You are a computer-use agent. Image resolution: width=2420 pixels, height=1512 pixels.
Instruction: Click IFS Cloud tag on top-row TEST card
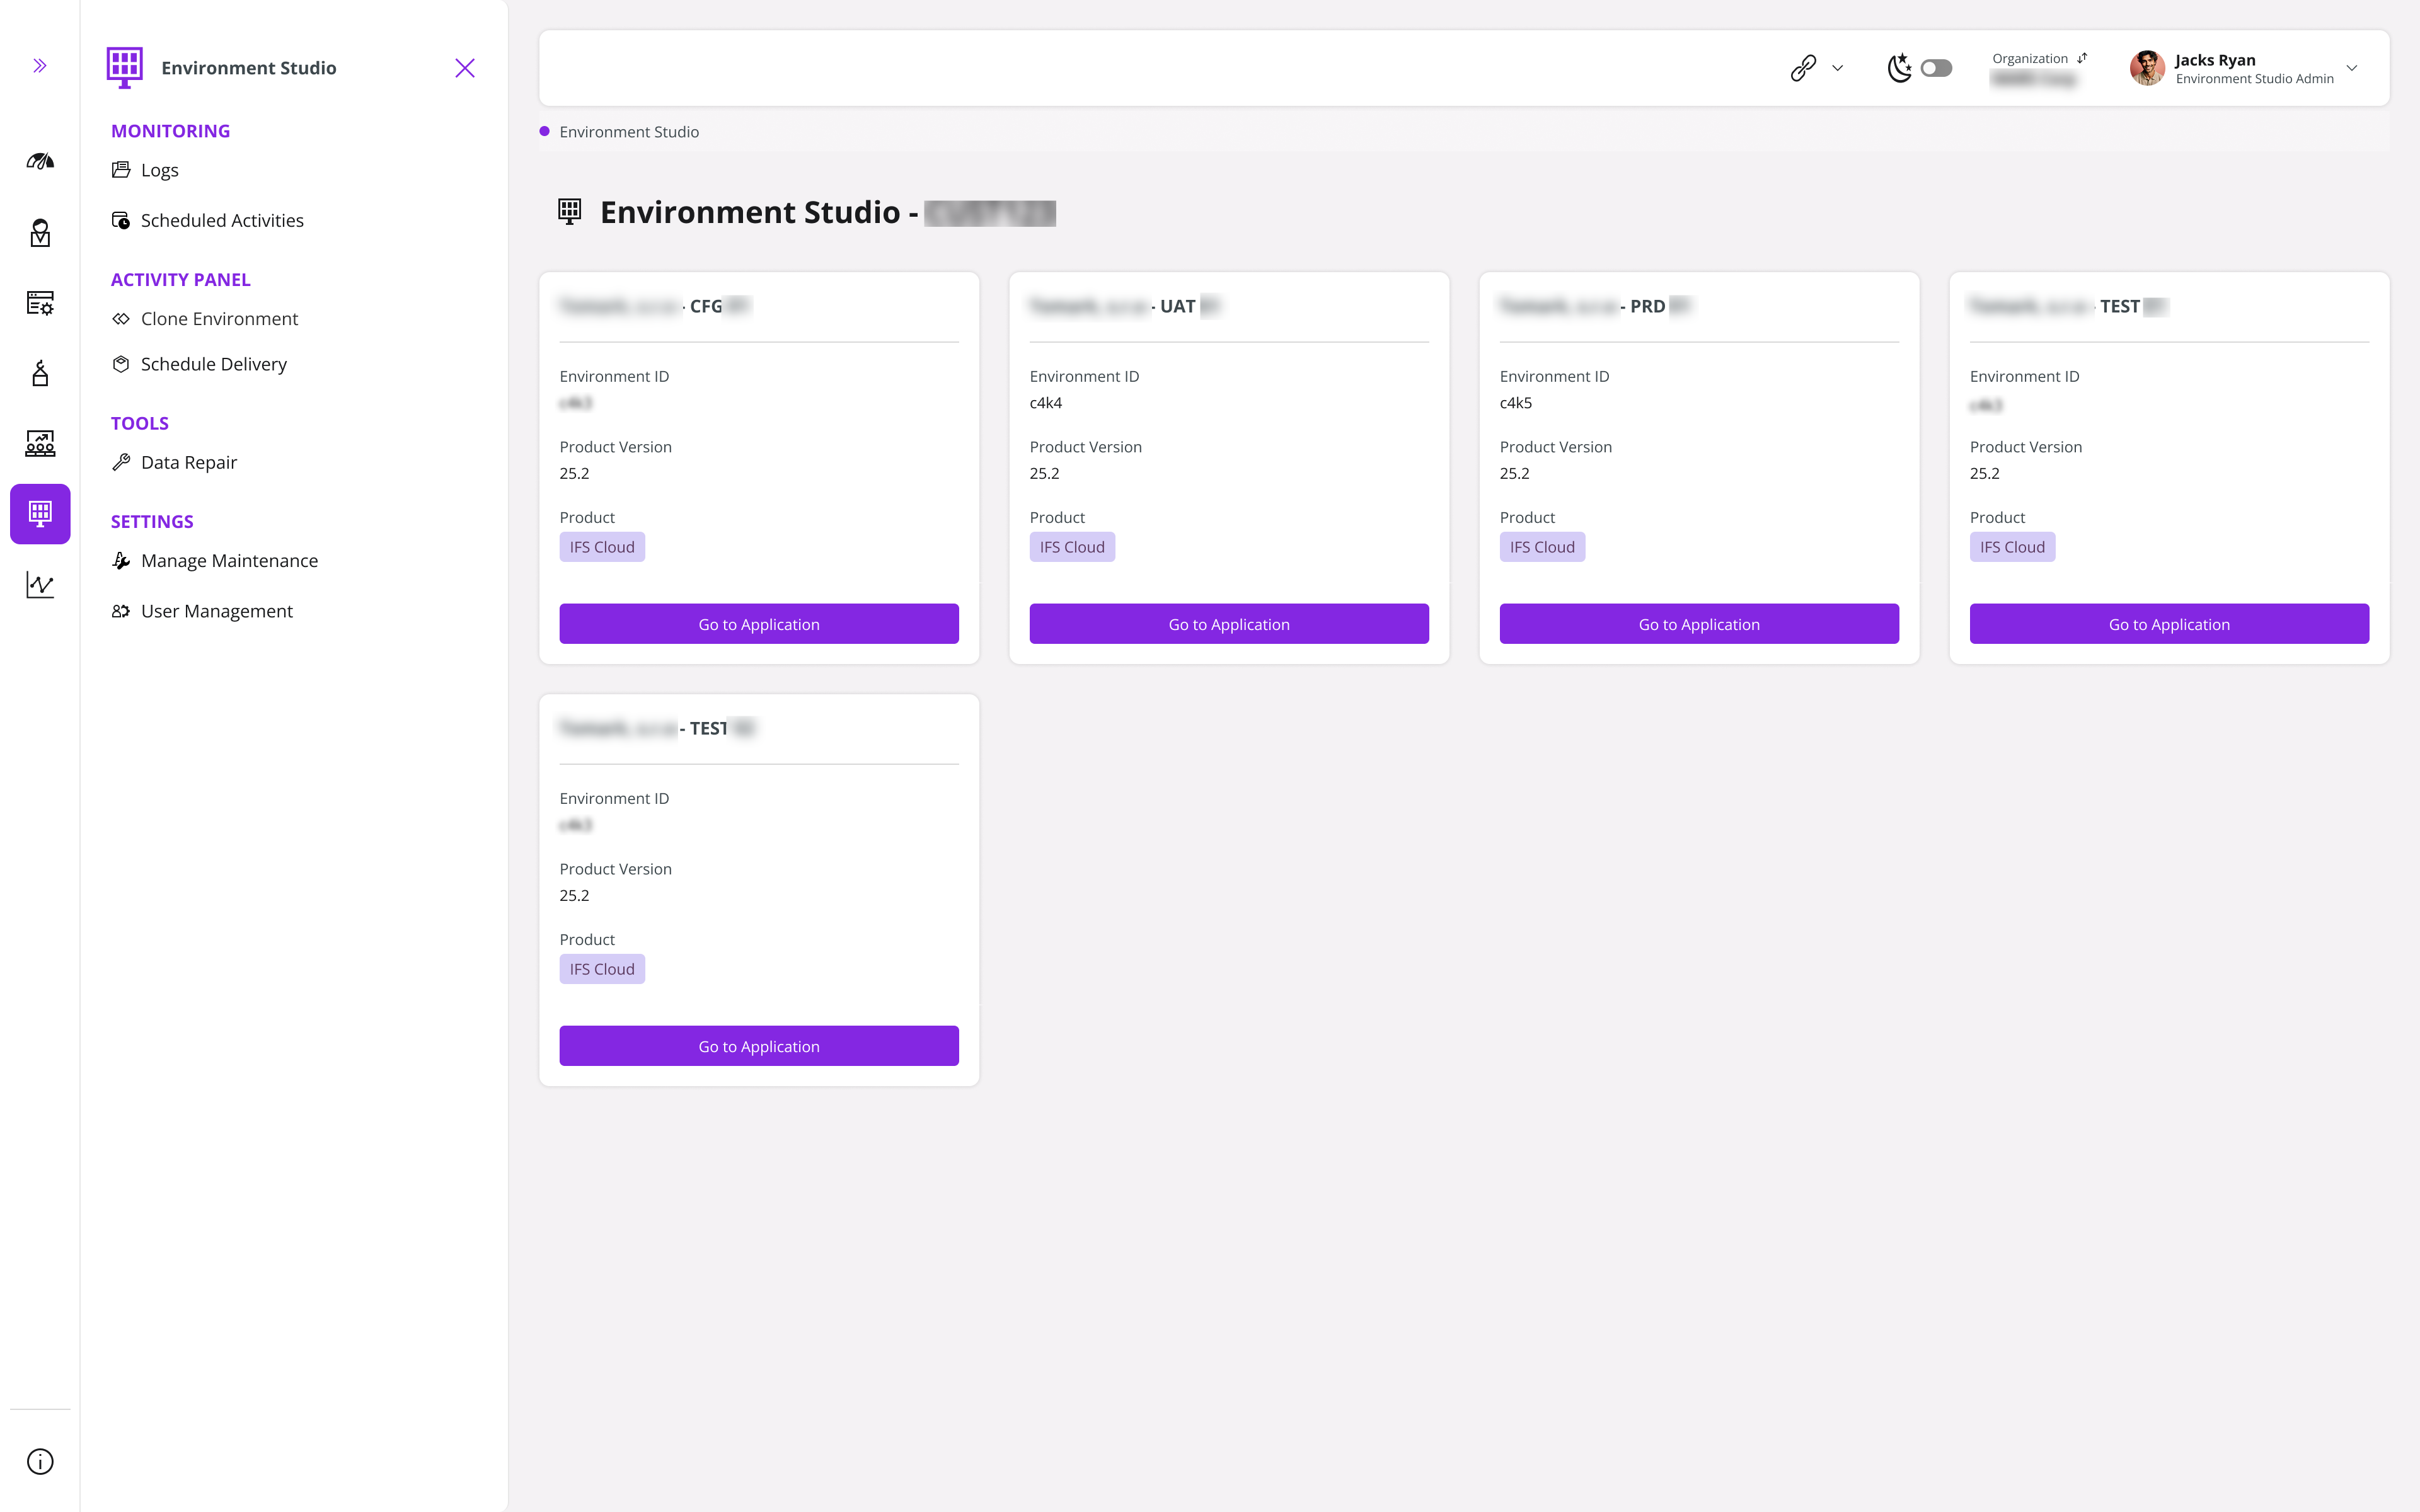(2012, 547)
